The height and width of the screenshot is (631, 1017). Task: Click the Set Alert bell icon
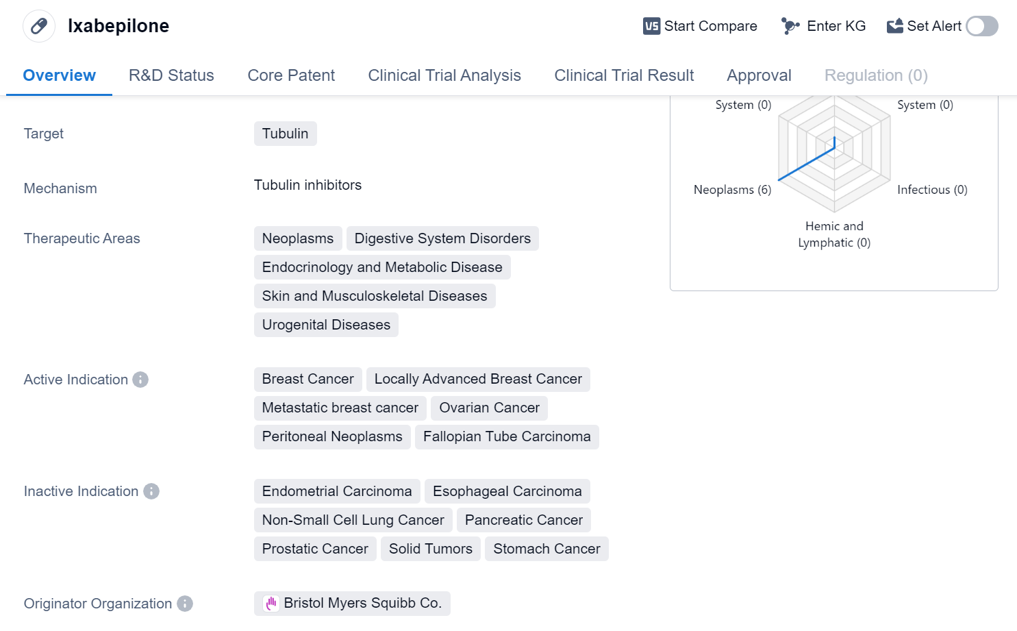(894, 26)
